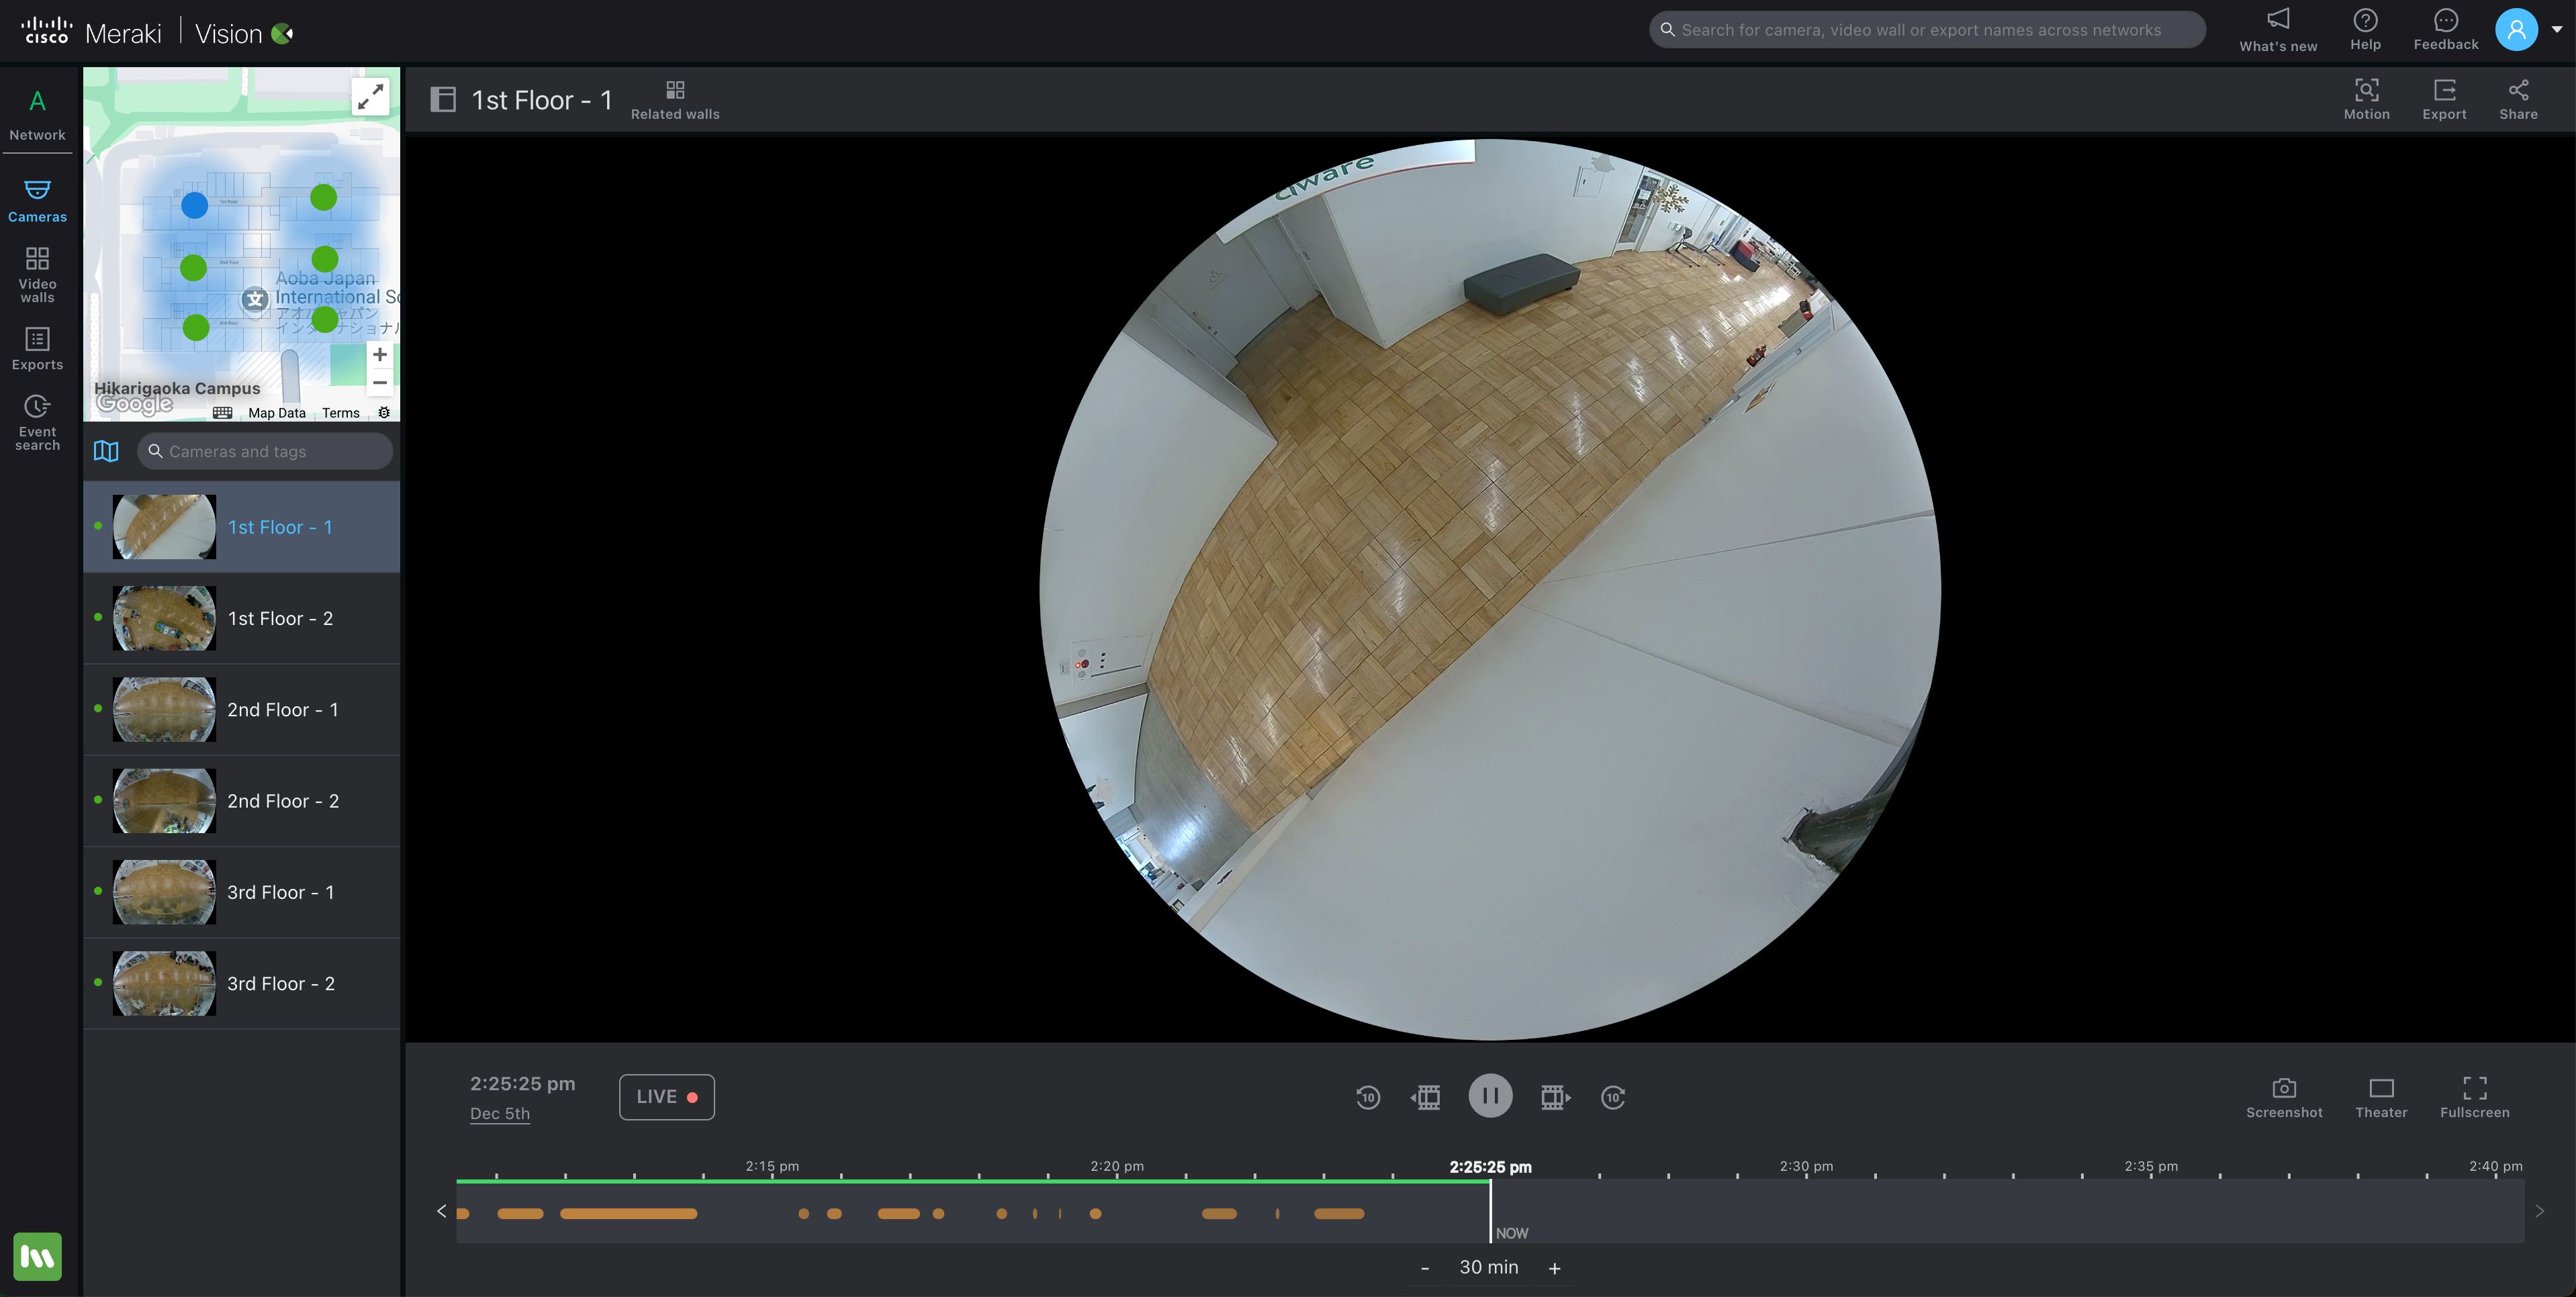
Task: Open Event search in sidebar
Action: pyautogui.click(x=37, y=421)
